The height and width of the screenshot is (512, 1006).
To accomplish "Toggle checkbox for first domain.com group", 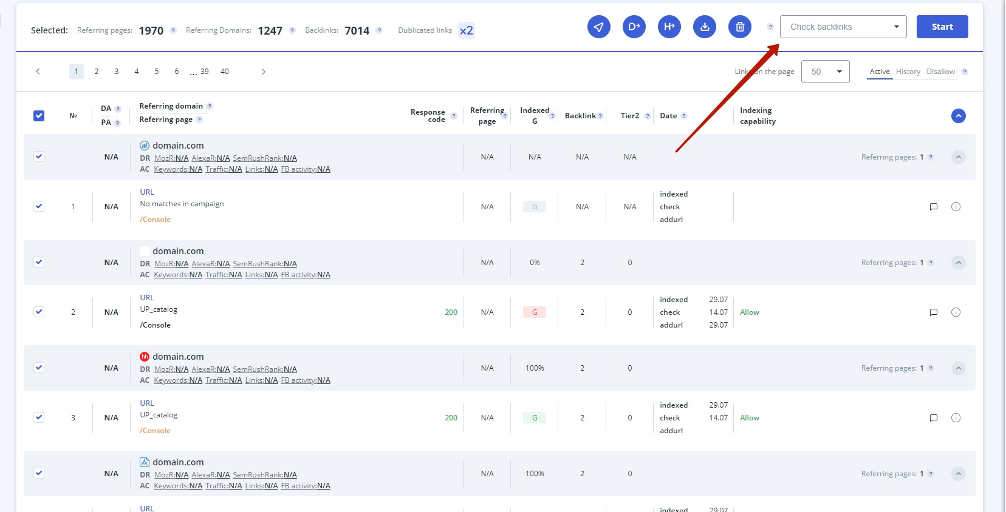I will pyautogui.click(x=39, y=157).
